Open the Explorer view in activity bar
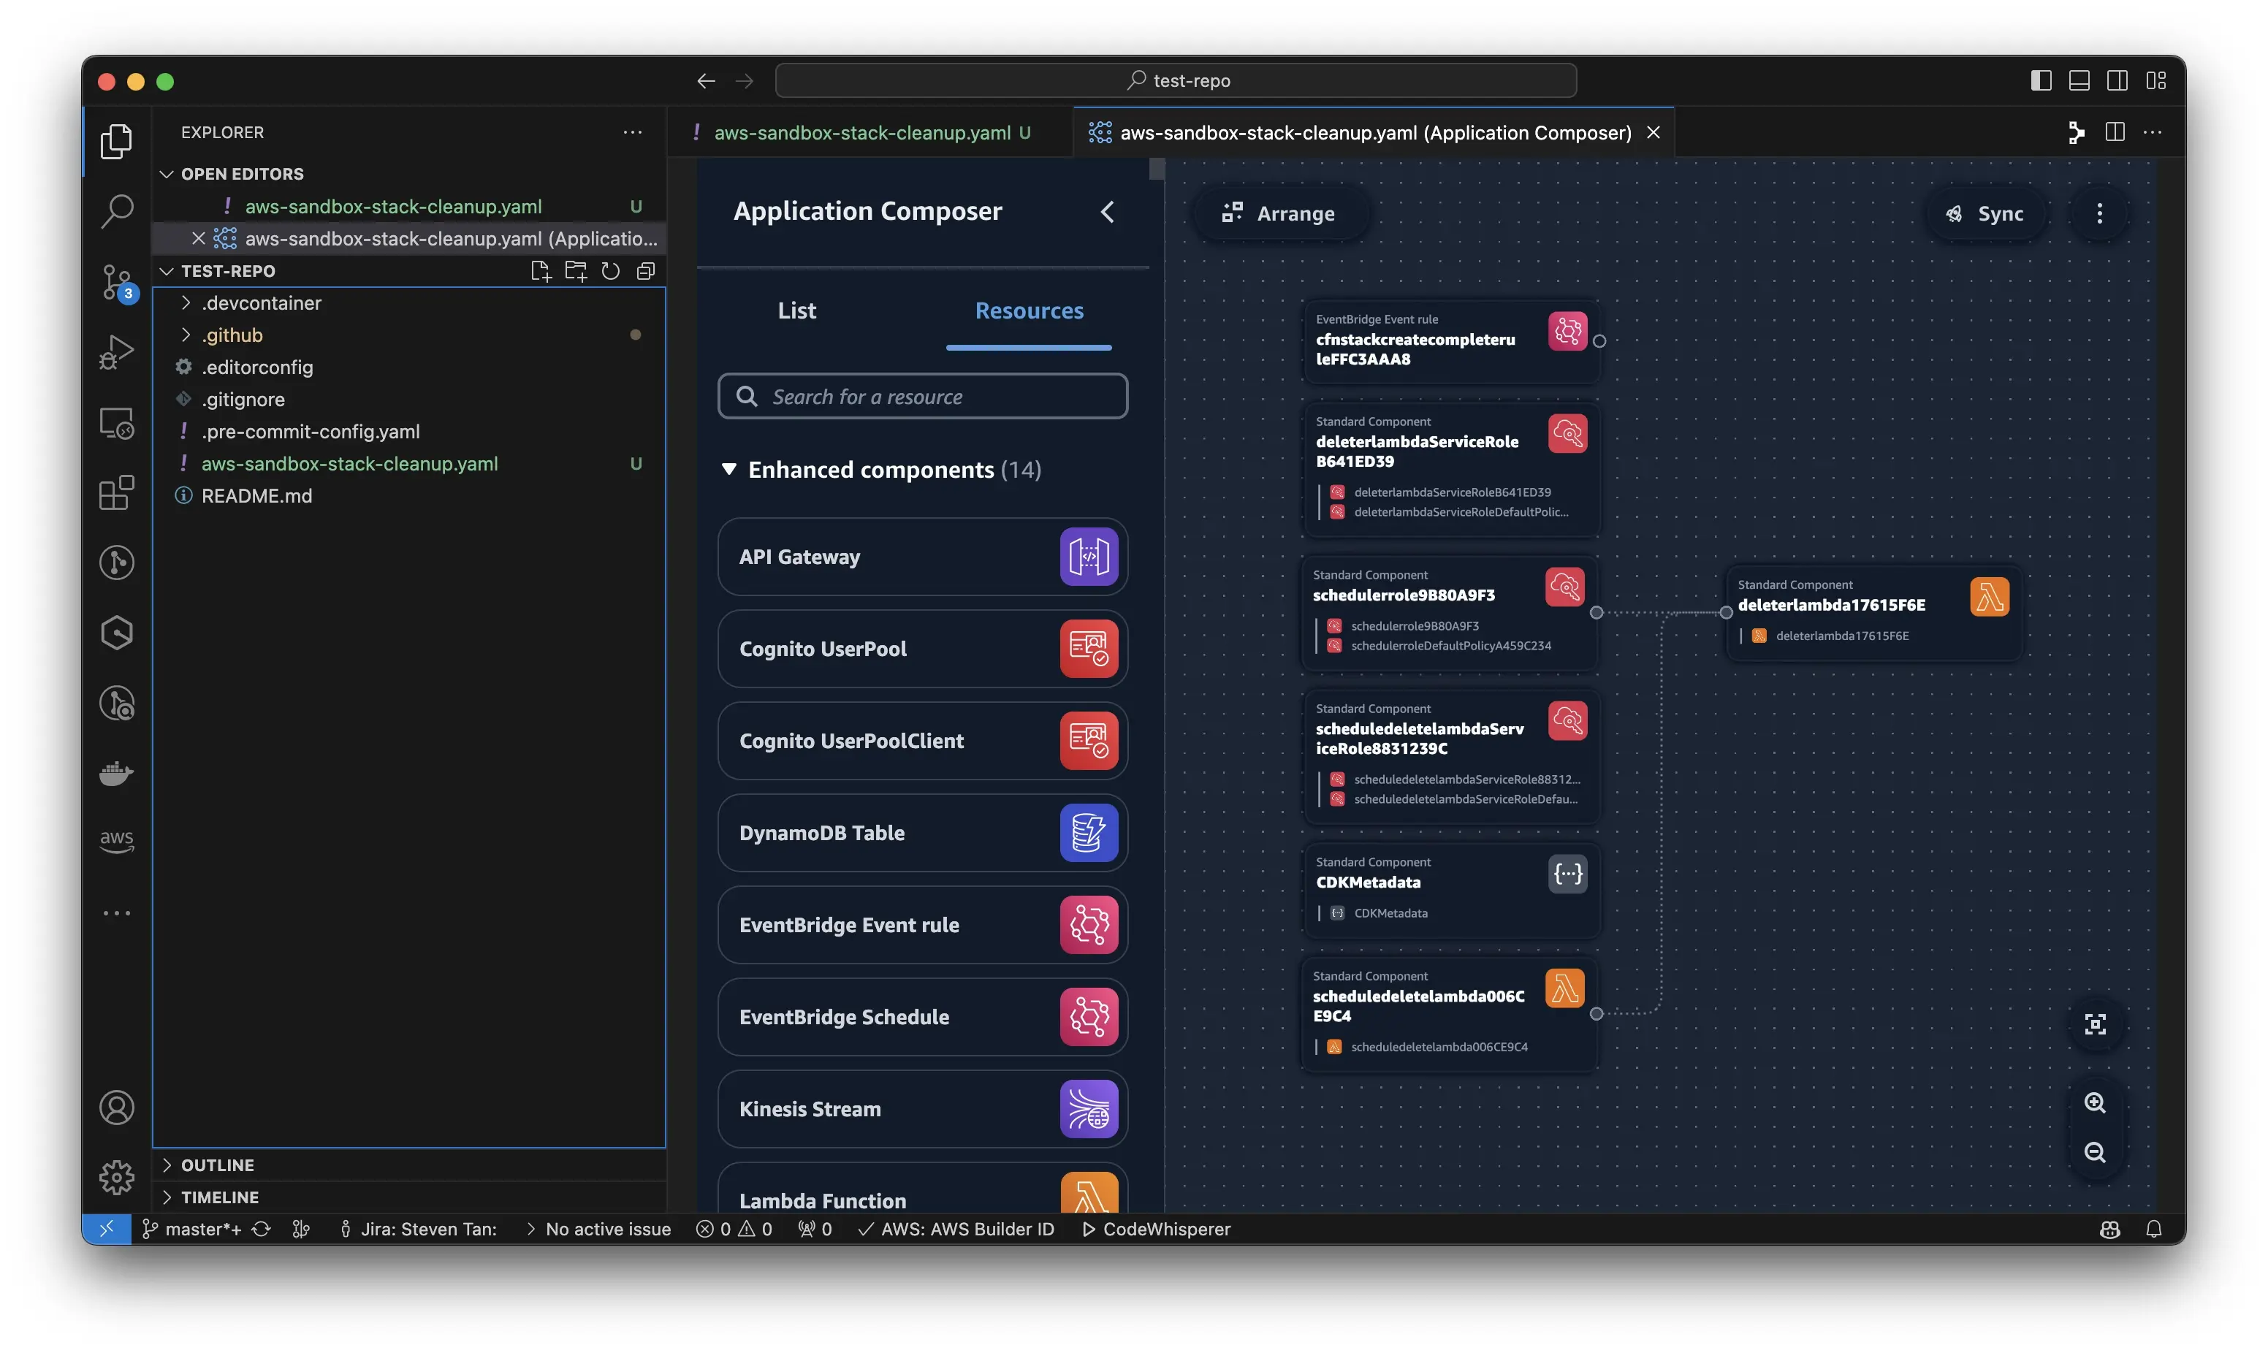 click(x=117, y=140)
